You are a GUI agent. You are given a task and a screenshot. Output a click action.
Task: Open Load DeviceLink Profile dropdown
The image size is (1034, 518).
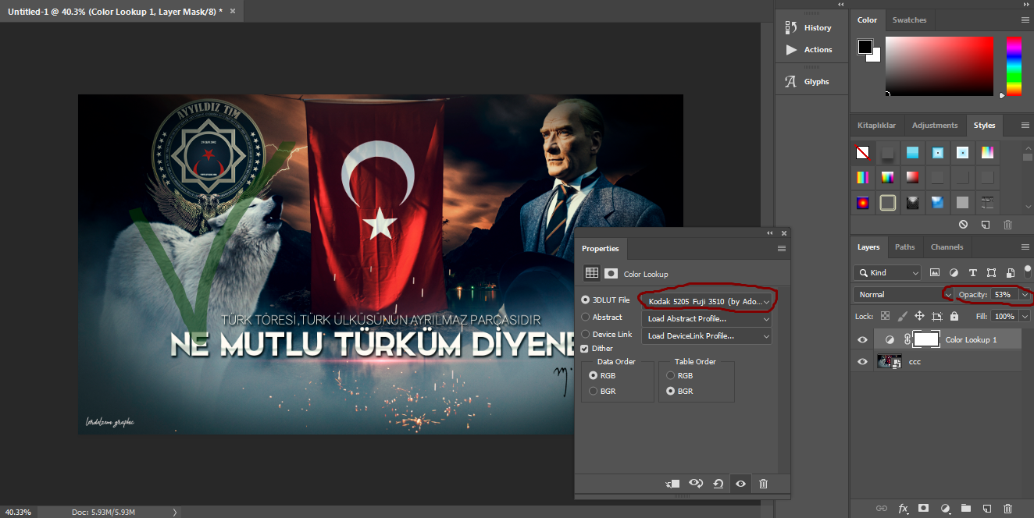[706, 335]
